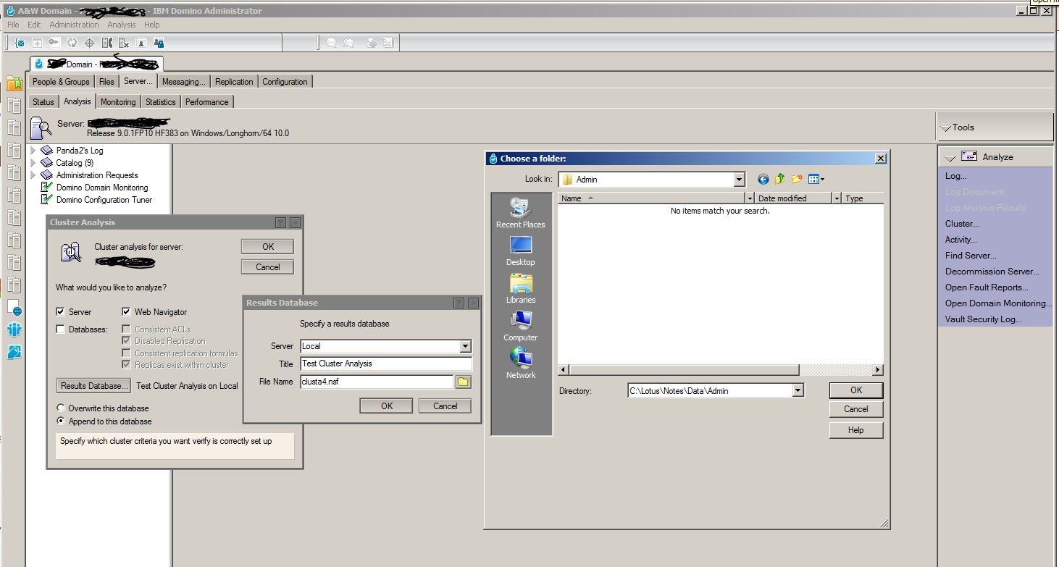Click the Create New Folder icon
The width and height of the screenshot is (1059, 567).
(x=797, y=179)
